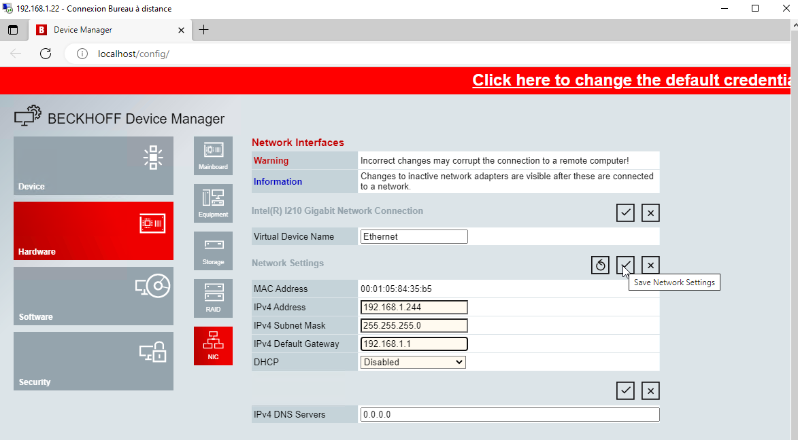798x440 pixels.
Task: Click the Virtual Device Name field
Action: tap(414, 237)
